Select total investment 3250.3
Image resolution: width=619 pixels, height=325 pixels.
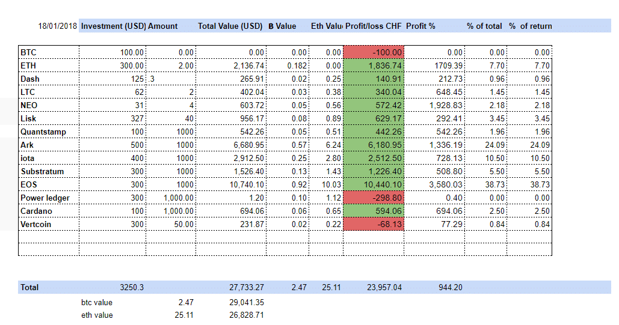point(132,288)
